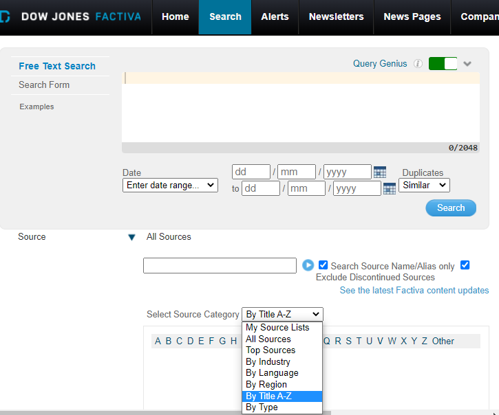Choose All Sources dropdown option

tap(282, 339)
